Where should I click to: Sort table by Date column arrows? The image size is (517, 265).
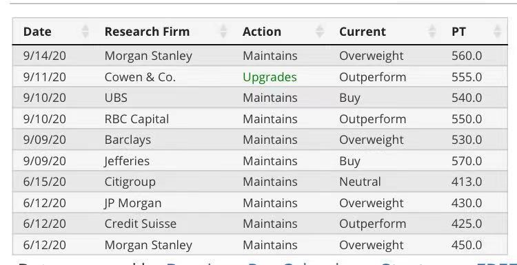(x=85, y=32)
